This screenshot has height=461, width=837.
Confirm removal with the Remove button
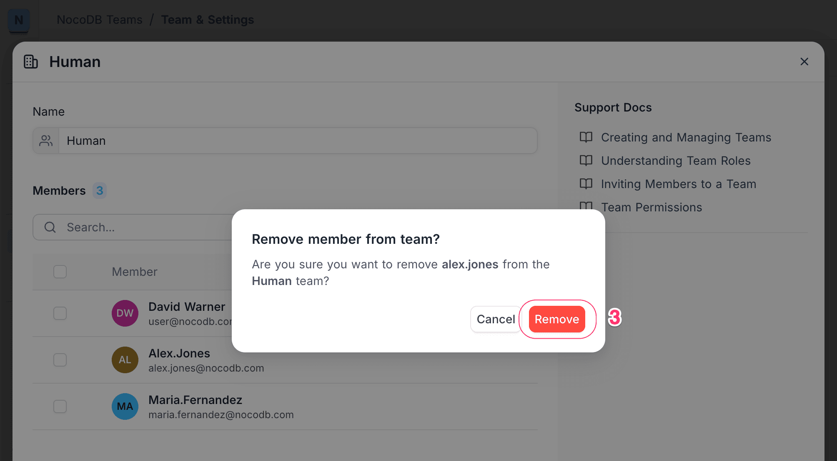click(556, 319)
